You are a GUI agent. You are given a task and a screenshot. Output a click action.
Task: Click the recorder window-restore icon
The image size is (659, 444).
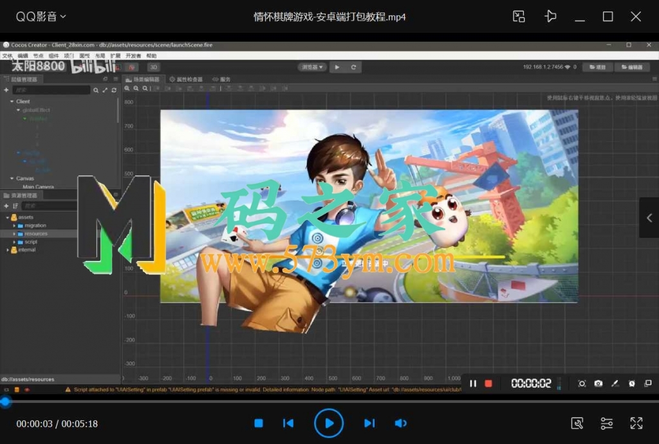[x=648, y=383]
